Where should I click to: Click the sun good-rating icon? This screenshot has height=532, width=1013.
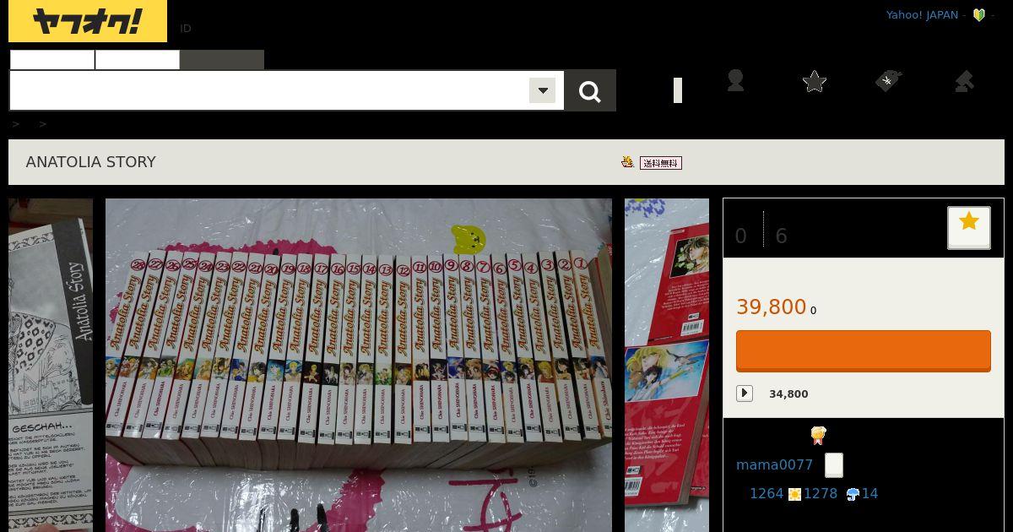coord(794,494)
